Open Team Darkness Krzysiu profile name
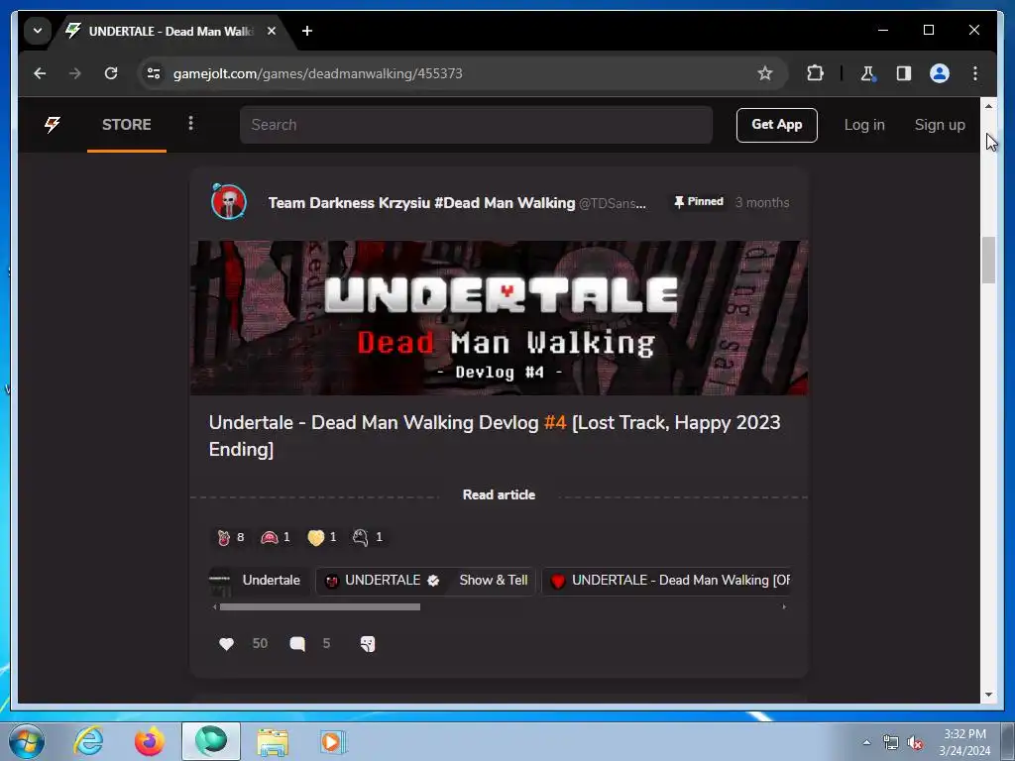The width and height of the screenshot is (1015, 761). 420,203
